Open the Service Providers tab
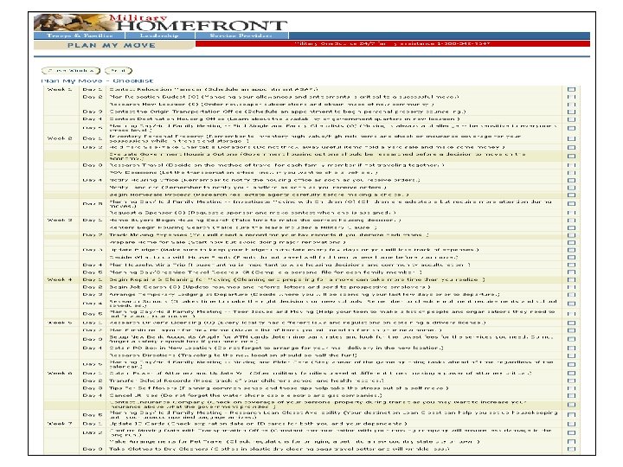Screen dimensions: 623x467 coord(241,35)
